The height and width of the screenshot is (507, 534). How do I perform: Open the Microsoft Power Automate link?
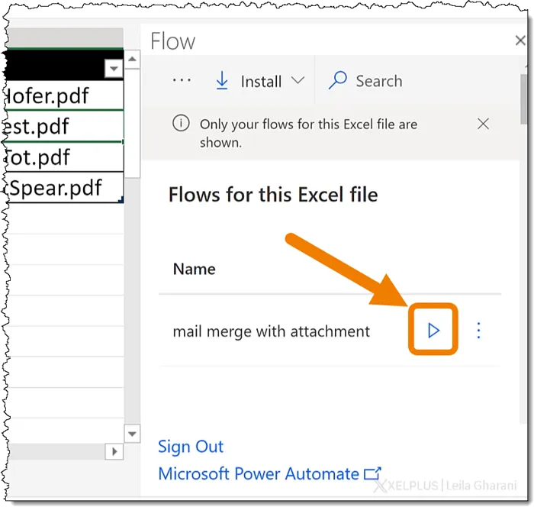258,474
